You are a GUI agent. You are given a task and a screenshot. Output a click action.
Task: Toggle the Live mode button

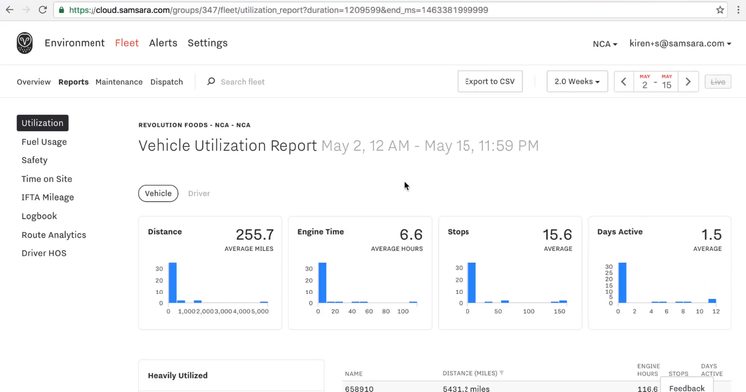[x=718, y=82]
